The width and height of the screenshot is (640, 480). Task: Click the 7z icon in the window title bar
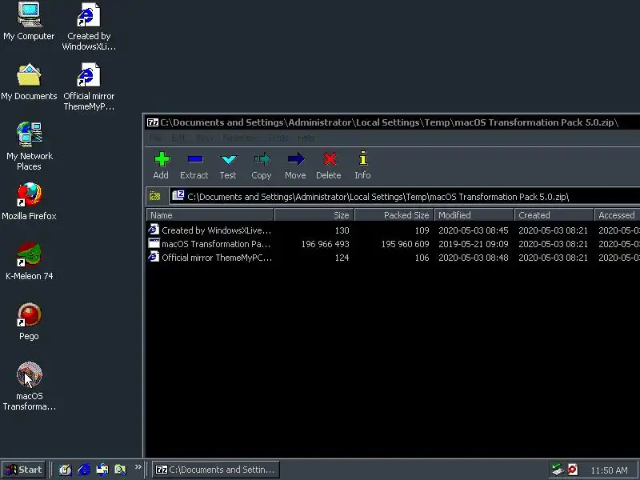coord(153,122)
